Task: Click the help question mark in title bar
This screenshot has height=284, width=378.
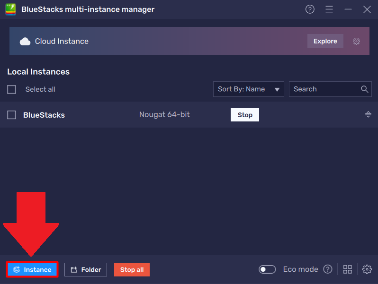Action: (310, 9)
